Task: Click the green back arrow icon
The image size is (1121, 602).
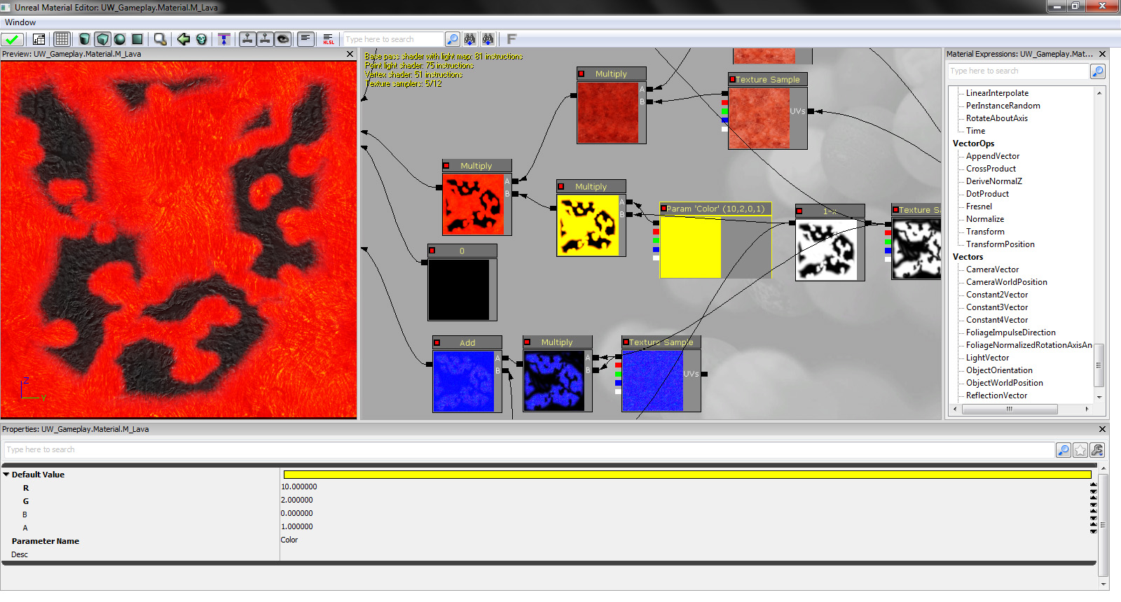Action: (184, 39)
